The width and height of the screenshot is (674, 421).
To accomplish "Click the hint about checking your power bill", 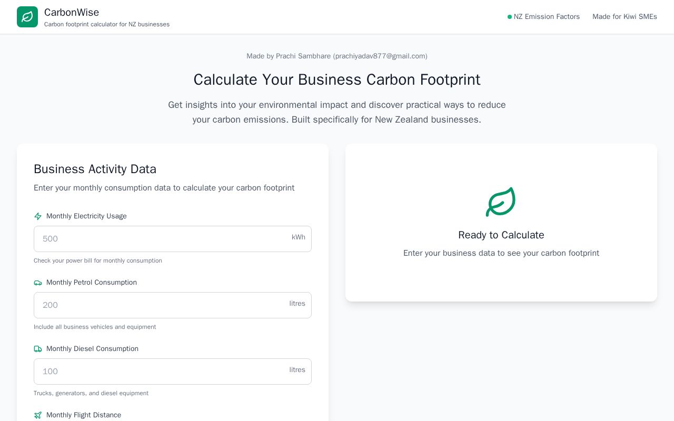I will pos(98,260).
